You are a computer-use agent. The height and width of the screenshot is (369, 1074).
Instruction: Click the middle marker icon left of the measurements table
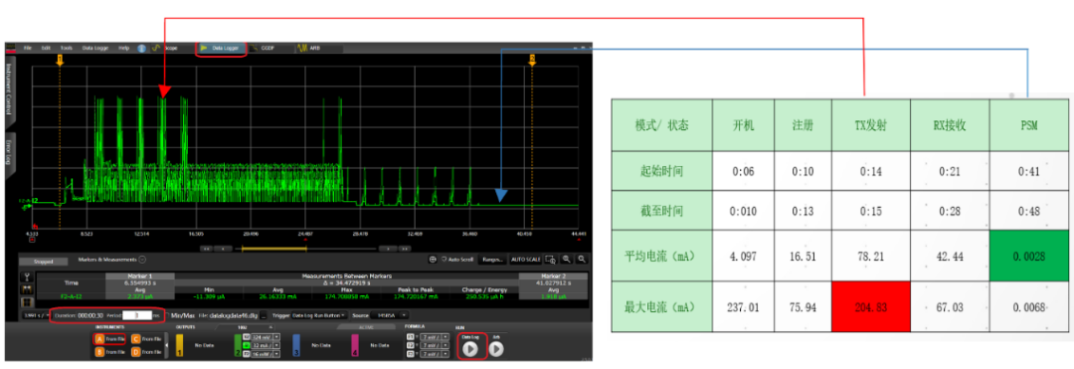click(x=28, y=288)
